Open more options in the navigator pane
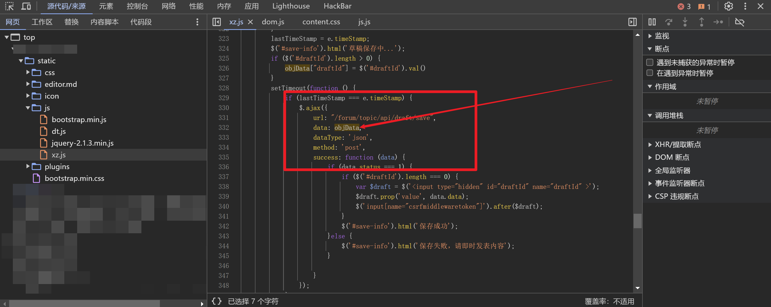This screenshot has width=771, height=307. 197,22
